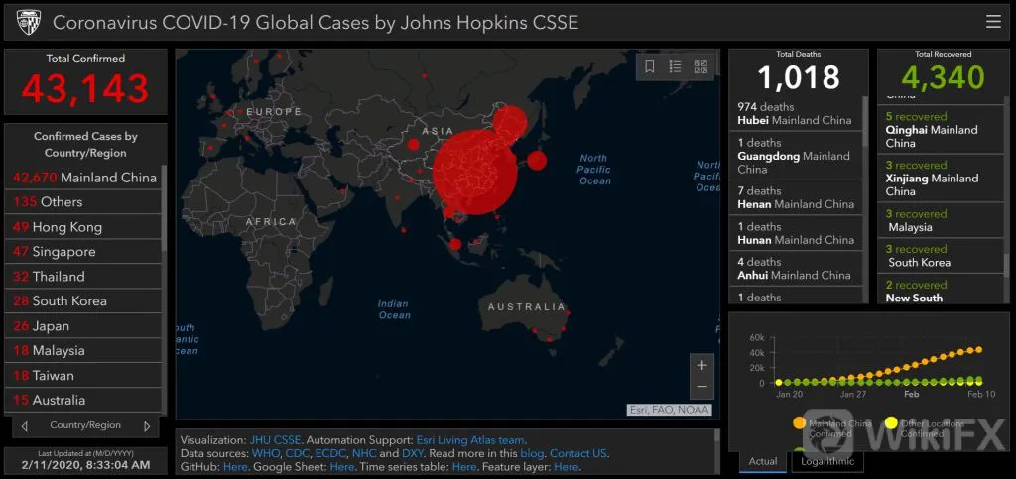Viewport: 1016px width, 479px height.
Task: Switch chart to Actual tab
Action: click(x=763, y=461)
